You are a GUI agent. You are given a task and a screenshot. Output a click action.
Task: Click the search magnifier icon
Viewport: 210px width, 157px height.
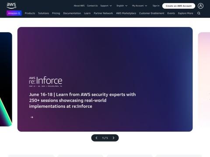[x=199, y=13]
